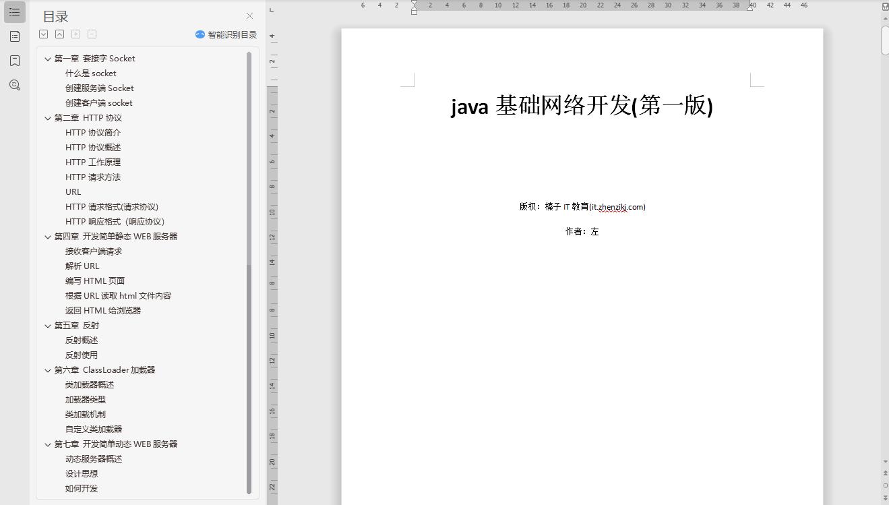Open the chapter pages panel icon in sidebar
Viewport: 889px width, 505px height.
click(x=14, y=36)
